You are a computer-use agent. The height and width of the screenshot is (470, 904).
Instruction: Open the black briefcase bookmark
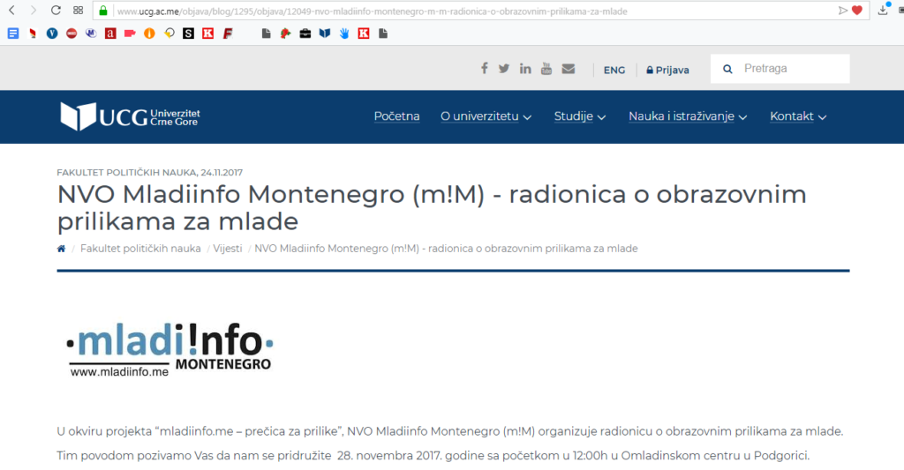point(305,34)
